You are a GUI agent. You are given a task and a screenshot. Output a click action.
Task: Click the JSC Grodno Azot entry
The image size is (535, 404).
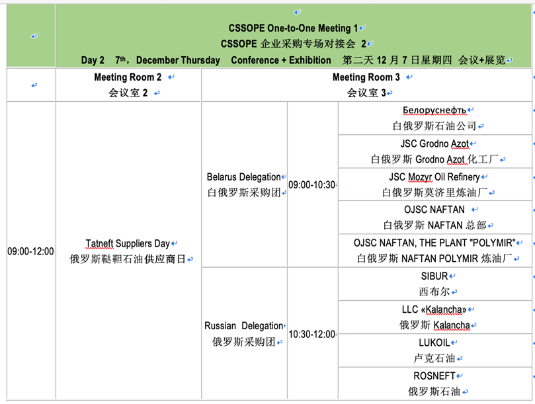[434, 143]
